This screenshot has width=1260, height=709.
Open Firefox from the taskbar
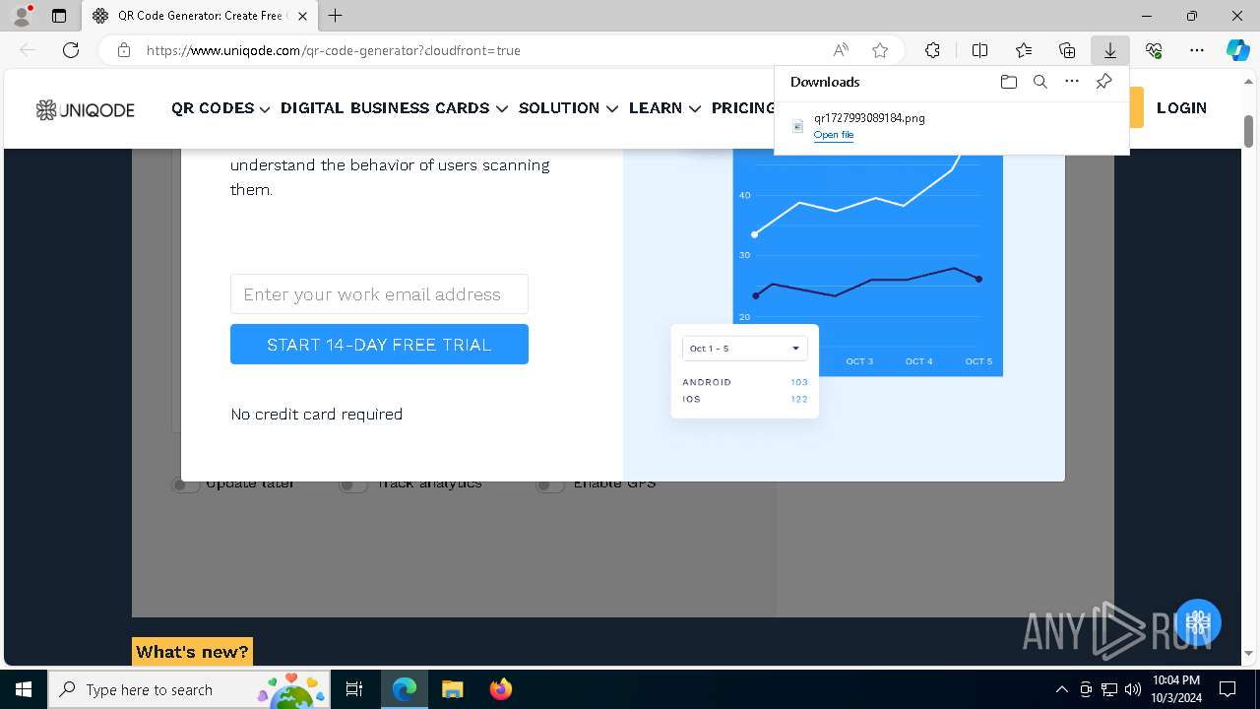[x=501, y=689]
